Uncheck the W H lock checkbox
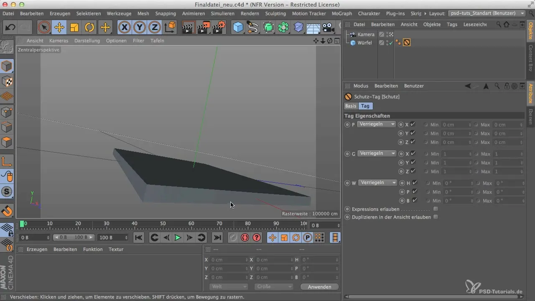The image size is (535, 301). pyautogui.click(x=415, y=183)
